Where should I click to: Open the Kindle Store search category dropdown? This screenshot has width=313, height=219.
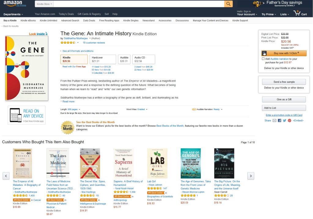pyautogui.click(x=44, y=4)
